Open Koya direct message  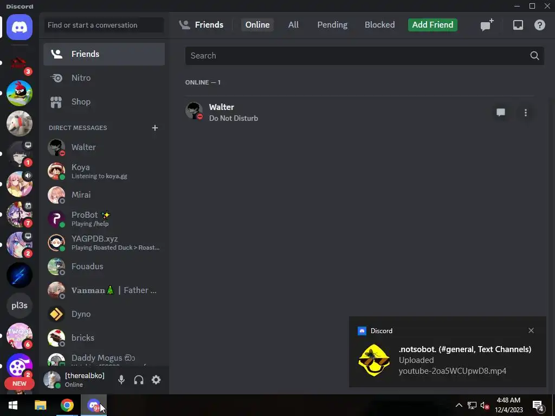[x=104, y=171]
